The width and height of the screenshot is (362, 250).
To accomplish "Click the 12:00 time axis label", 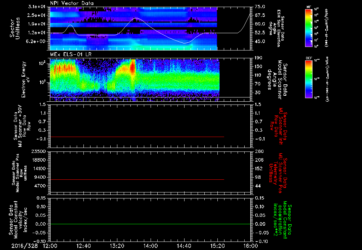I will 50,246.
